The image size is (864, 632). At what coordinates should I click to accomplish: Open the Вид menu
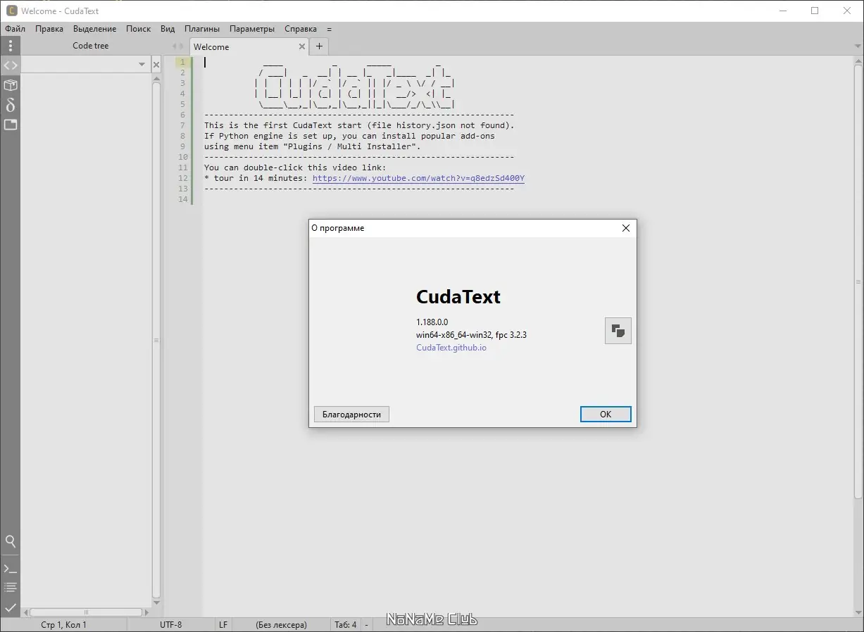(x=168, y=29)
